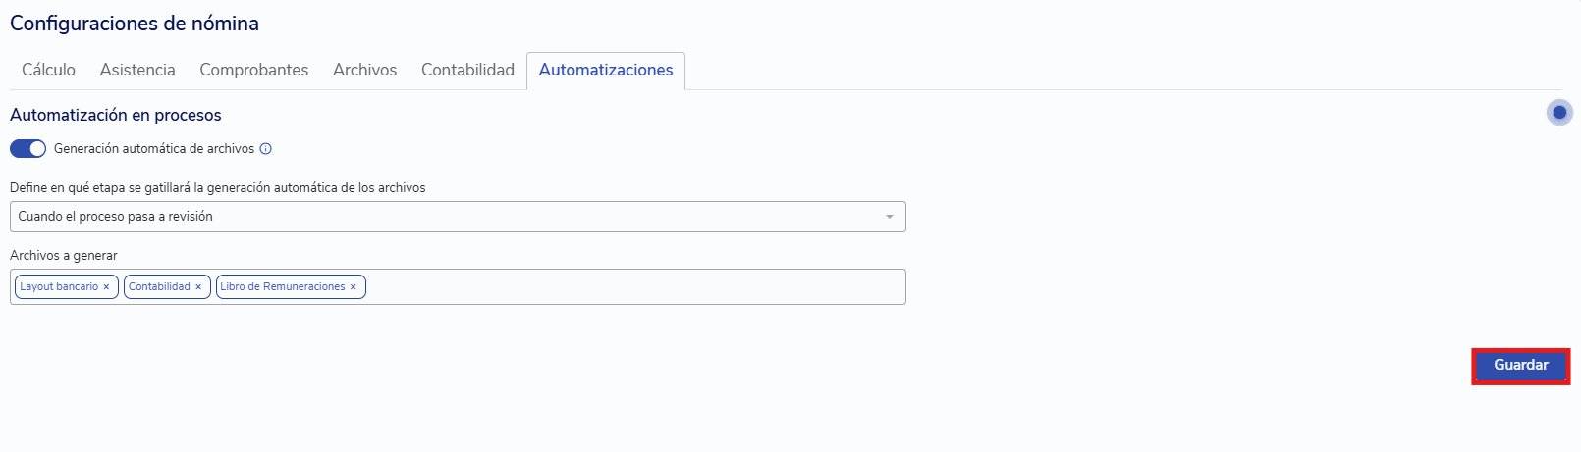
Task: Go to the Comprobantes tab
Action: tap(254, 70)
